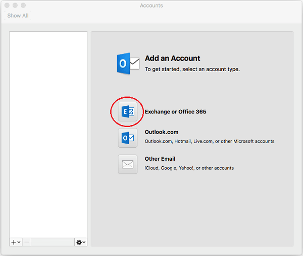Viewport: 303px width, 256px height.
Task: Click the empty accounts list pane
Action: click(x=48, y=135)
